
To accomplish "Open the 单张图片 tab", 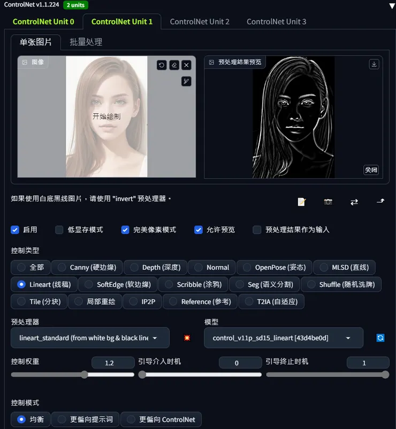I will point(36,42).
